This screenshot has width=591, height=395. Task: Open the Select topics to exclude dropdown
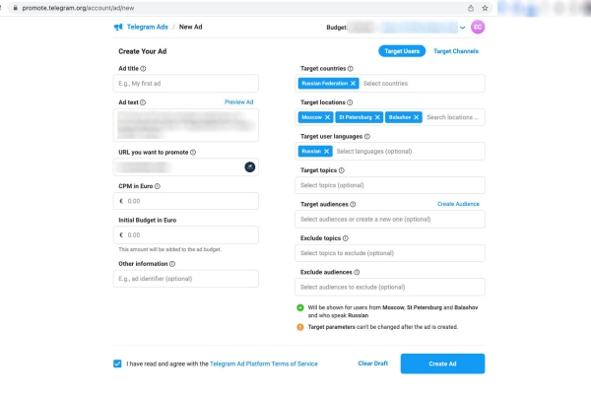point(390,253)
